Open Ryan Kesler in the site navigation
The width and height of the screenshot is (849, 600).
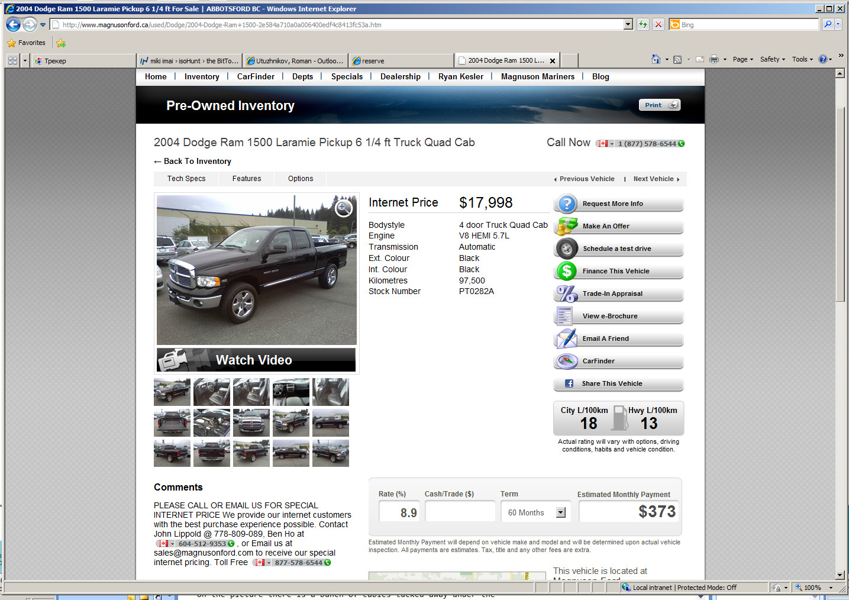[x=461, y=76]
